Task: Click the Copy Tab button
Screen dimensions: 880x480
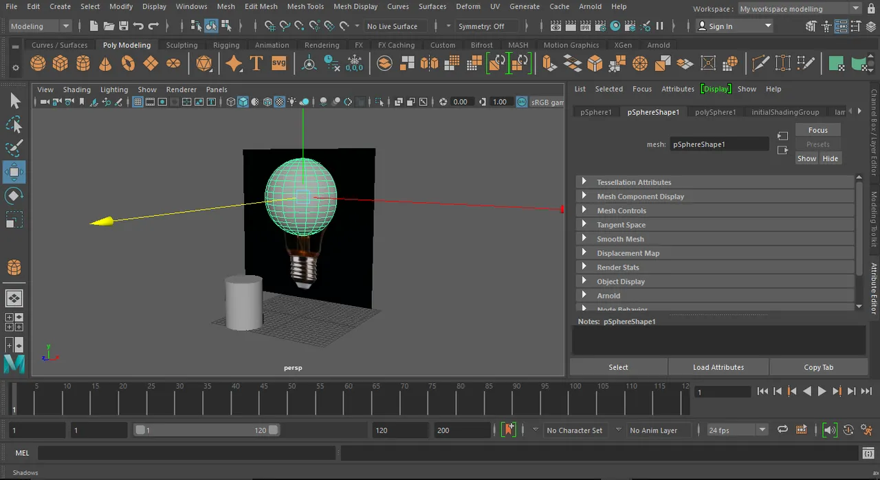Action: pos(819,367)
